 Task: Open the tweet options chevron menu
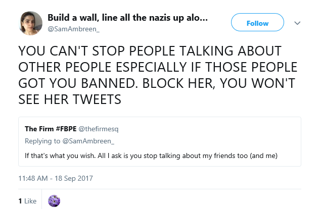[297, 23]
